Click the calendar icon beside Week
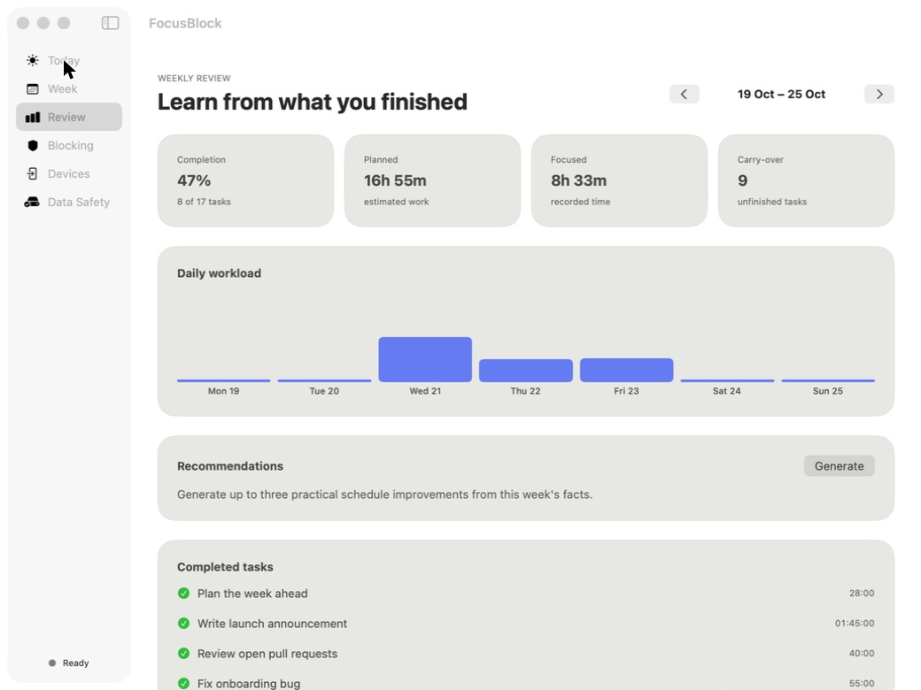 (33, 89)
